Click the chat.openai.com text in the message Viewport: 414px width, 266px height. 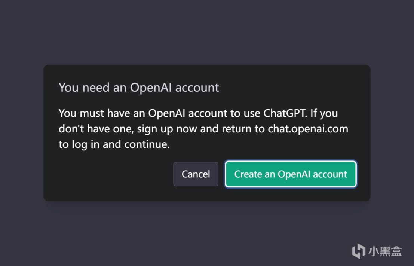308,129
